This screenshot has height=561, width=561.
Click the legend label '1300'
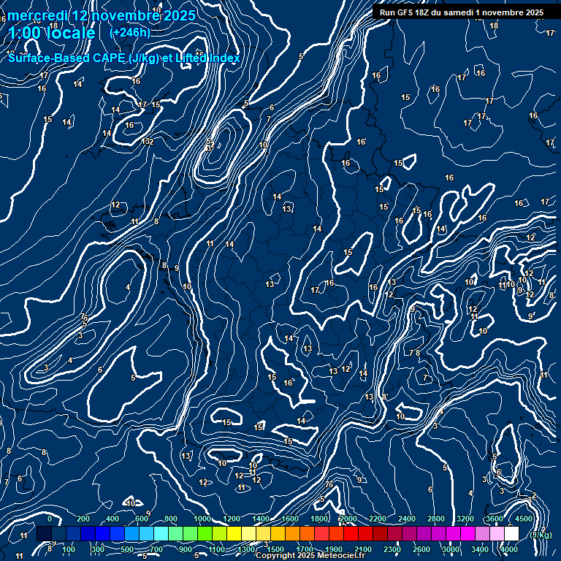coord(246,549)
